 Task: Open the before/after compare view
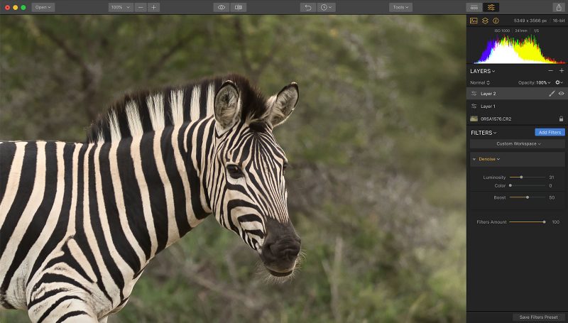click(239, 7)
